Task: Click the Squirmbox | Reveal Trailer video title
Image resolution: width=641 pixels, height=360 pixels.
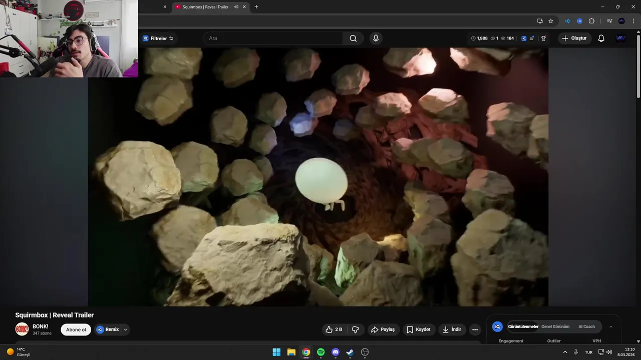Action: pyautogui.click(x=55, y=315)
